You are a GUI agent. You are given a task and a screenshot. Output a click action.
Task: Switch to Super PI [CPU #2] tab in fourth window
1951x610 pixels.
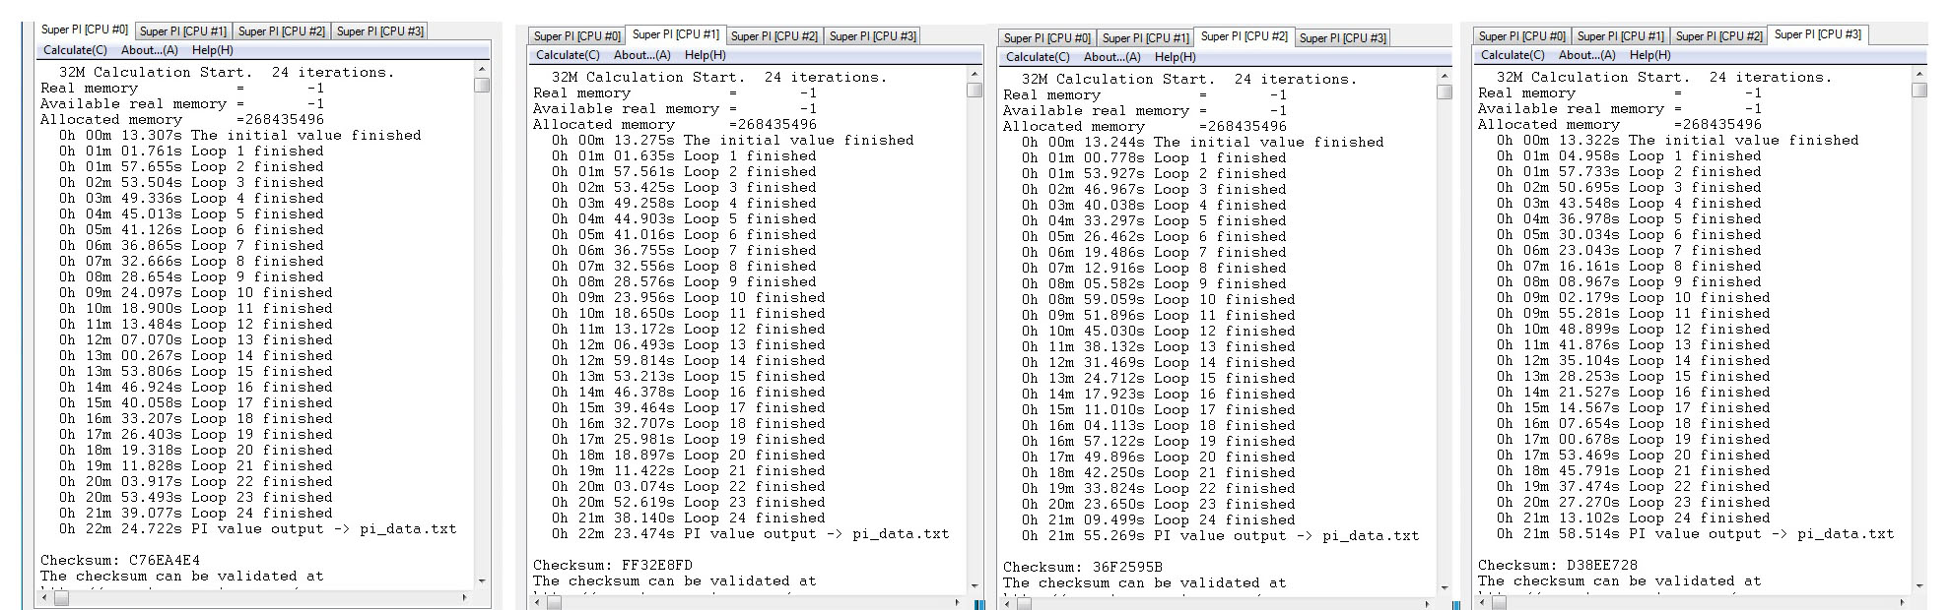pyautogui.click(x=1719, y=36)
